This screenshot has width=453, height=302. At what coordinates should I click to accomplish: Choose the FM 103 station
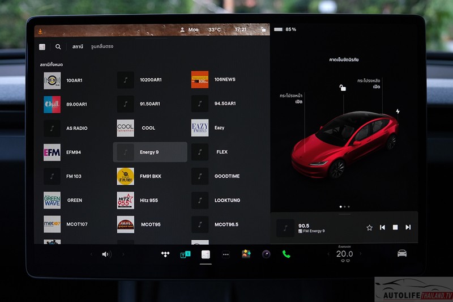pos(75,176)
